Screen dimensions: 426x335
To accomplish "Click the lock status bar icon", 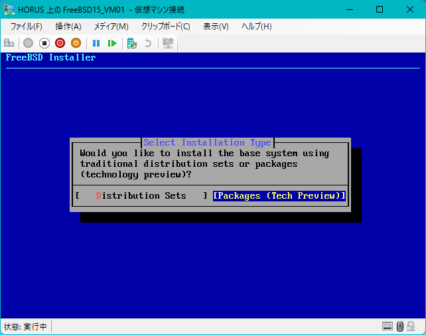I will point(411,326).
